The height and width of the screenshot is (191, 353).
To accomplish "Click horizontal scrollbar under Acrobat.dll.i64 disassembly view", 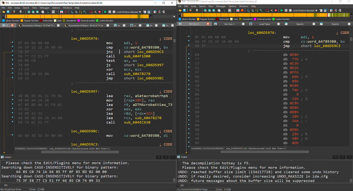I will 80,152.
